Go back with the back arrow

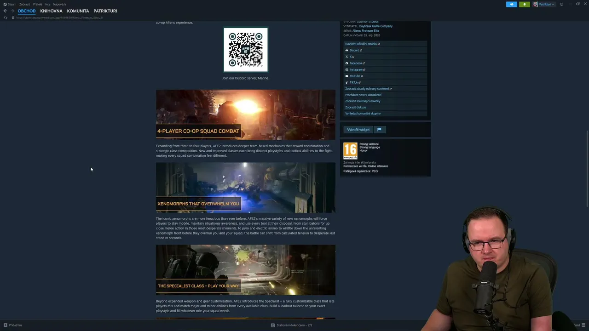tap(5, 11)
